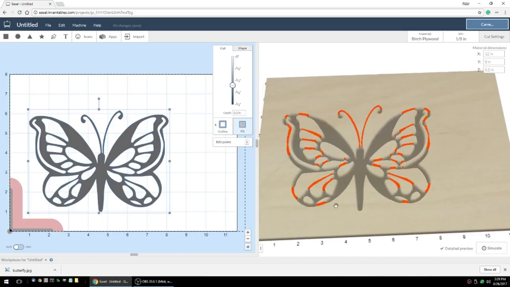Viewport: 510px width, 287px height.
Task: Click the cut depth slider handle
Action: (233, 85)
